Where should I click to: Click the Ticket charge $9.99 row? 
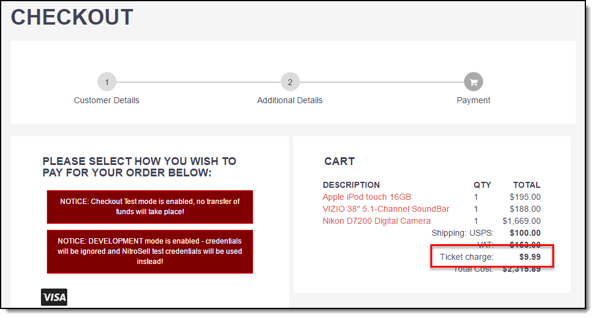point(492,257)
